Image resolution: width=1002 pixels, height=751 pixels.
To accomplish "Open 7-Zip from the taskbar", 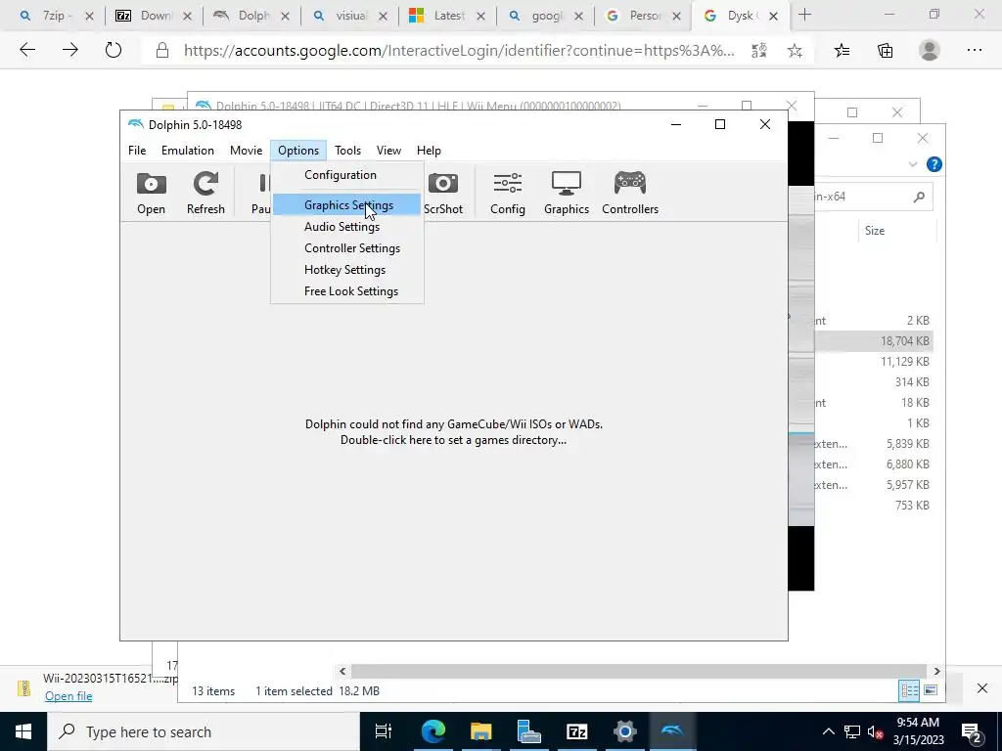I will [577, 731].
